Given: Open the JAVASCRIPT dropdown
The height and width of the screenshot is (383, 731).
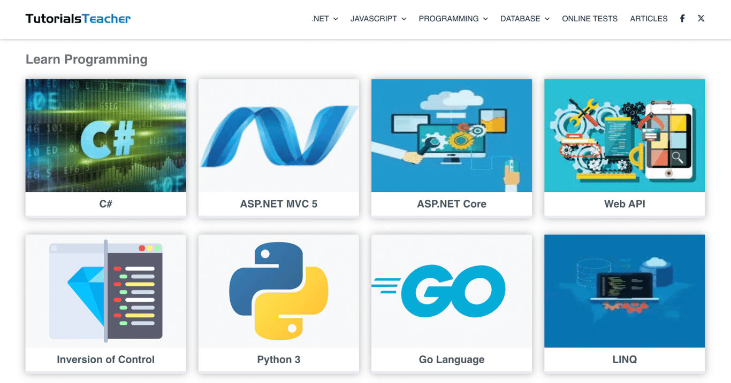Looking at the screenshot, I should 378,18.
